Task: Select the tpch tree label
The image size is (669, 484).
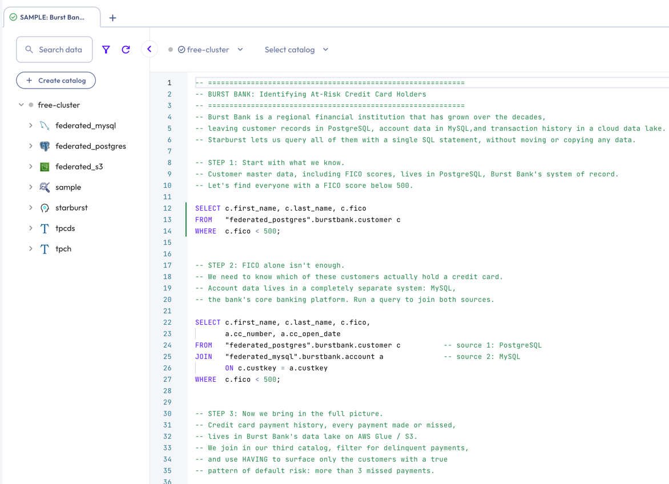Action: click(x=63, y=249)
